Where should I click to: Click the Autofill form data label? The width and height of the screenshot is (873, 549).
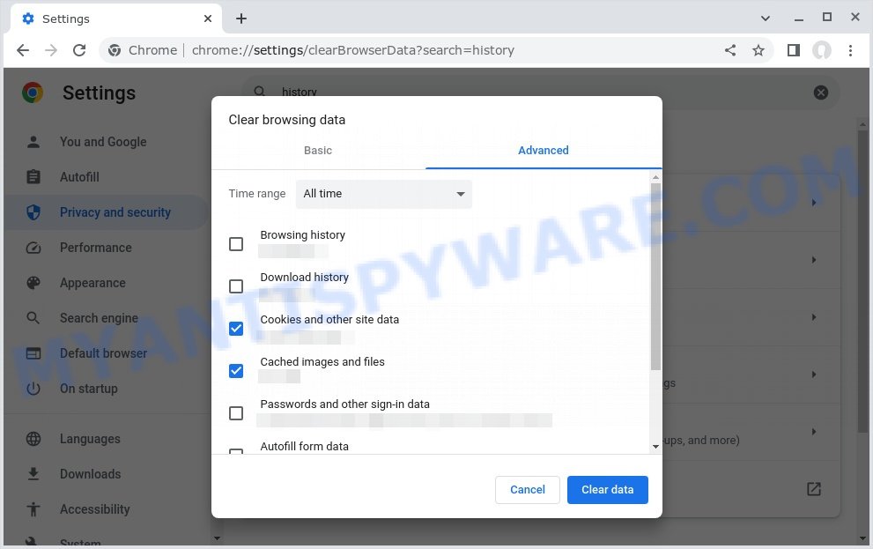coord(305,447)
